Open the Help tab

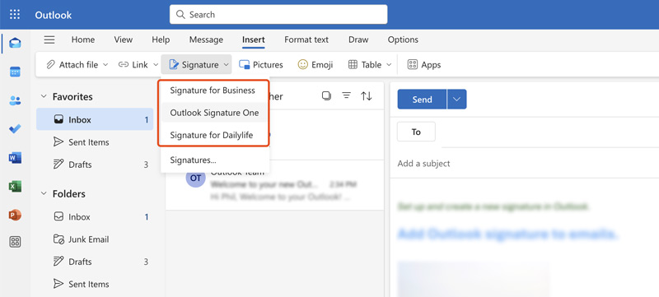pos(161,39)
